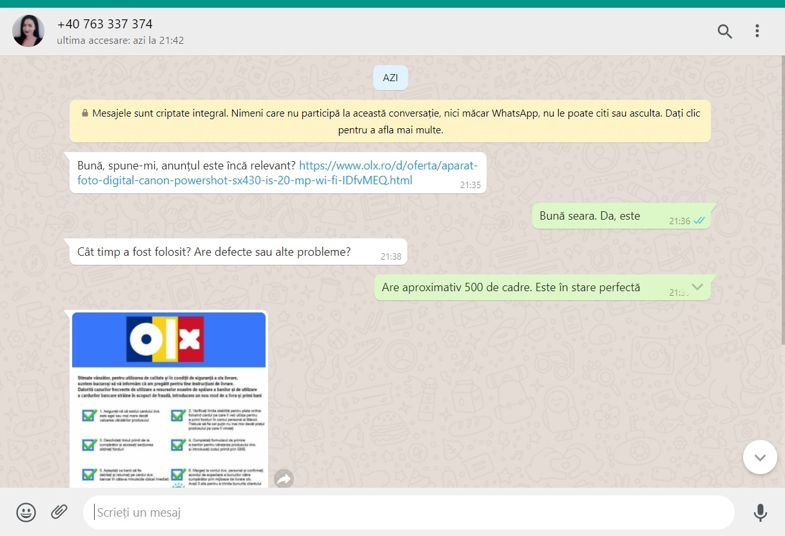Expand options chevron on '500 de cadre' message
The width and height of the screenshot is (785, 536).
[697, 287]
